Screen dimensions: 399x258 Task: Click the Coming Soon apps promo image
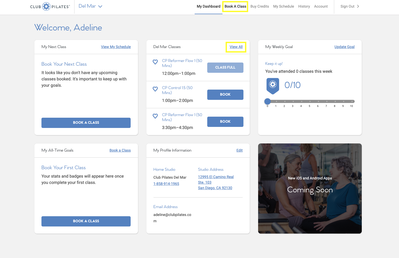coord(310,188)
